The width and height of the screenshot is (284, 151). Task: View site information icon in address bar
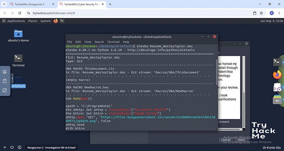29,13
